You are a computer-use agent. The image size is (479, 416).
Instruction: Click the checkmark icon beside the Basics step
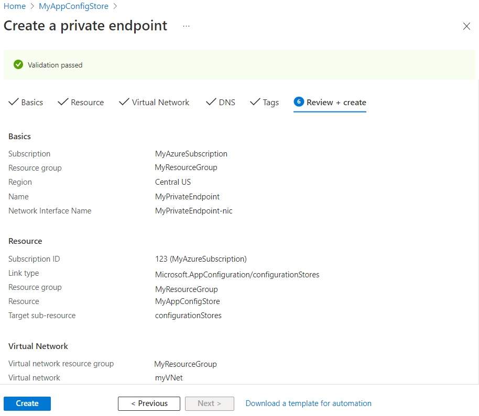[x=14, y=102]
